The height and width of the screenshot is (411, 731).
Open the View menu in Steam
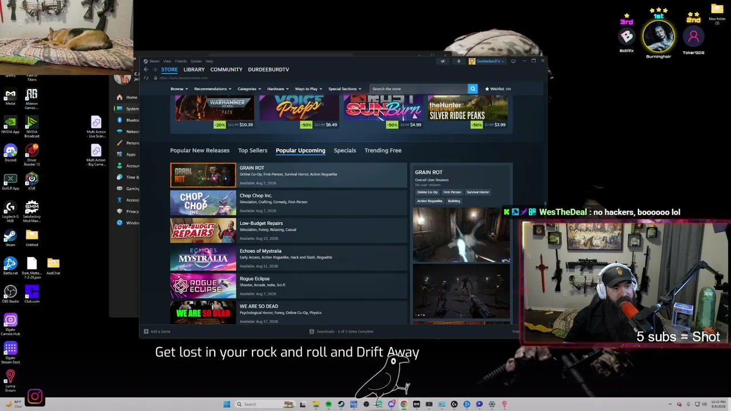coord(167,61)
